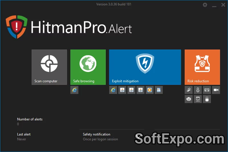Click the keyboard keystroke encryption icon

tap(207, 90)
